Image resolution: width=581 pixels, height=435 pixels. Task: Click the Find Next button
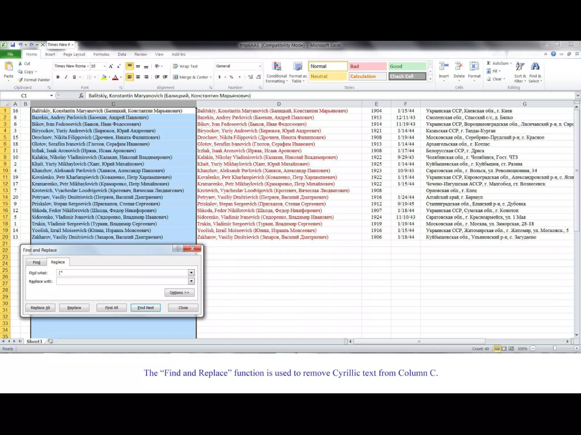[x=146, y=308]
